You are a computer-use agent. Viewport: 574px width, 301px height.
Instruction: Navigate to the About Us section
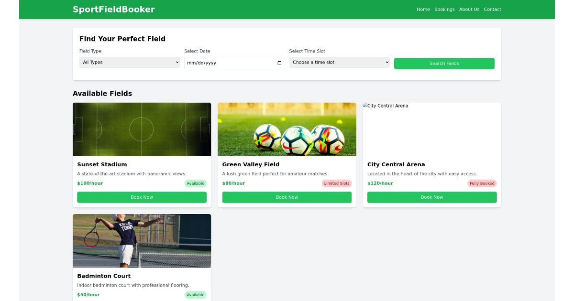click(x=469, y=9)
